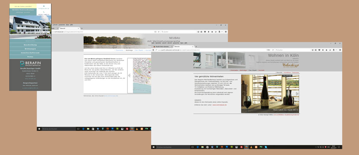Reload page in back Firefox window
This screenshot has width=359, height=155.
159,32
